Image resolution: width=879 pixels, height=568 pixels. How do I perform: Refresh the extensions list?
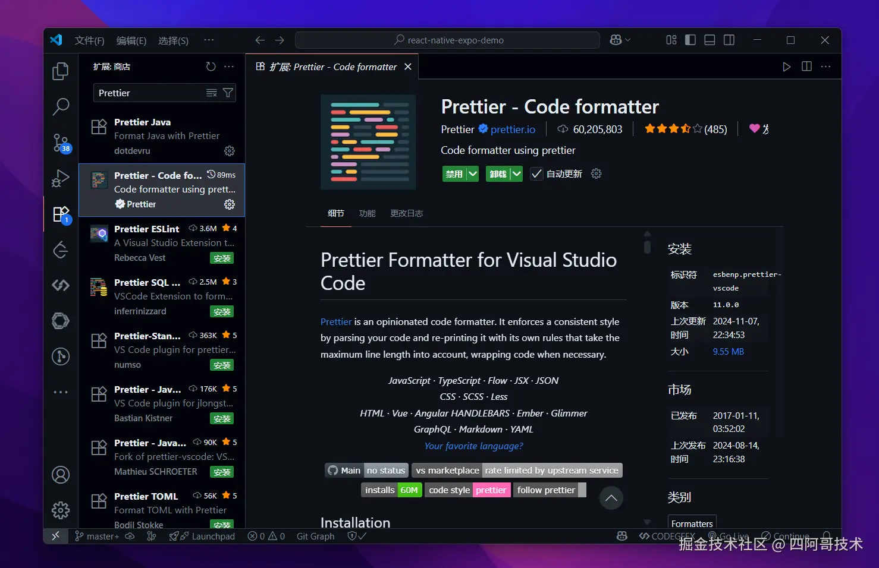[211, 67]
